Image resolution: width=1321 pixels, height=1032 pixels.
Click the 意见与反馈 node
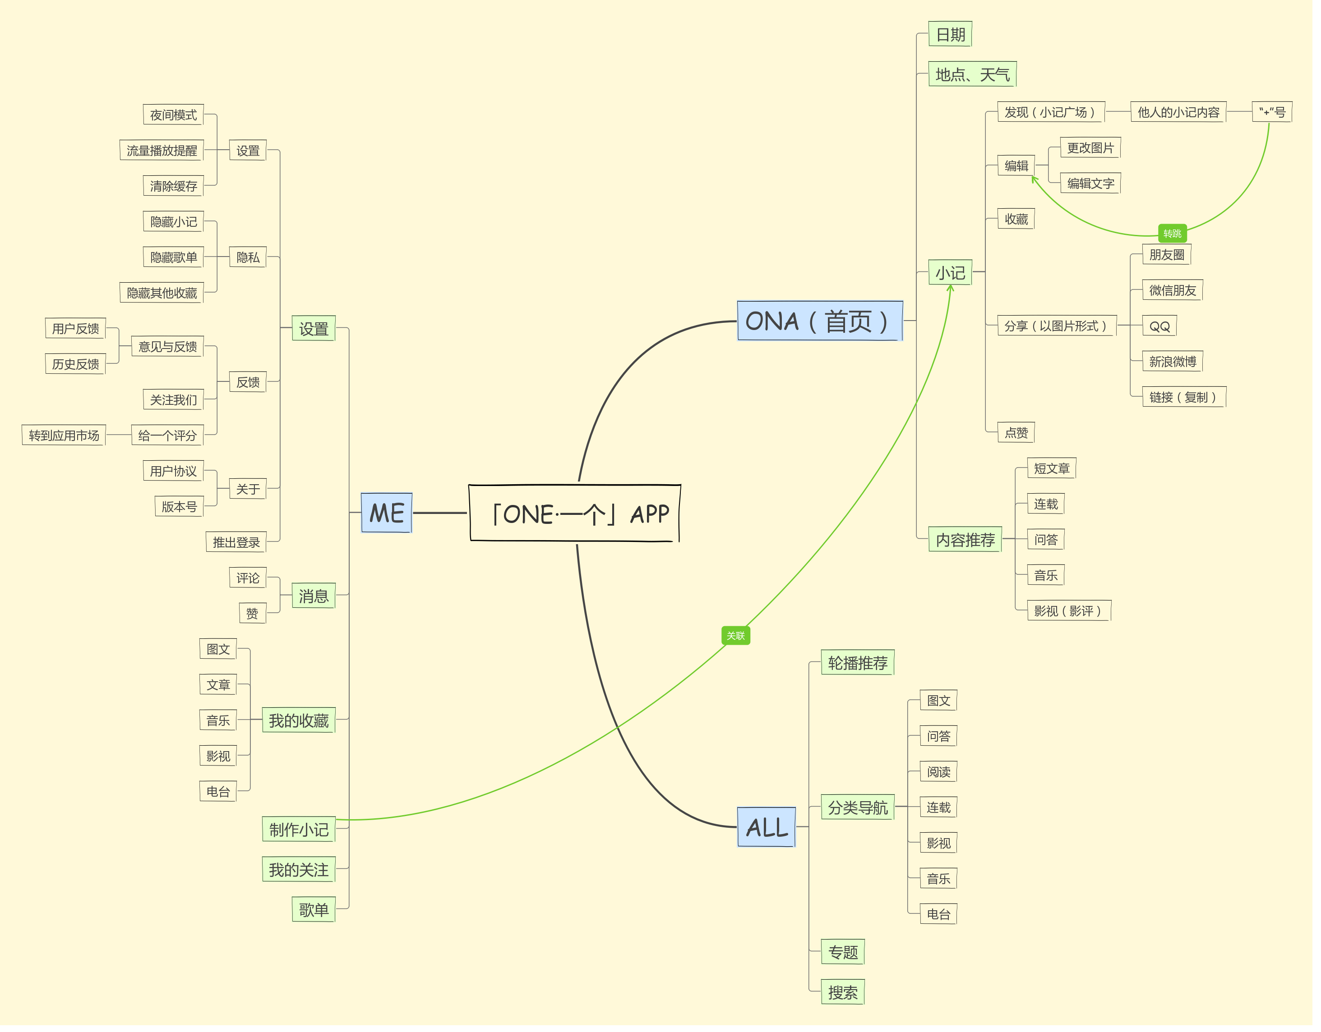[x=168, y=348]
